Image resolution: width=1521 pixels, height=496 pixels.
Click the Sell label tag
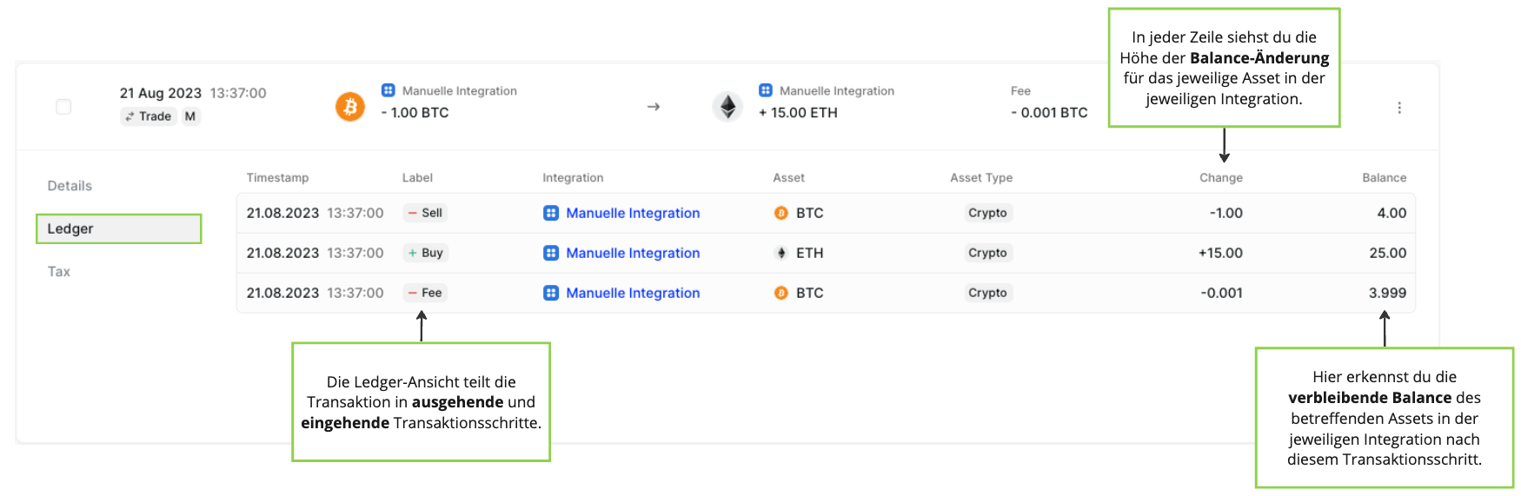pyautogui.click(x=425, y=213)
